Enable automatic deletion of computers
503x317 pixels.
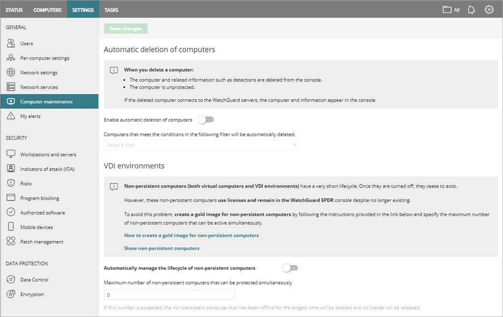point(206,120)
